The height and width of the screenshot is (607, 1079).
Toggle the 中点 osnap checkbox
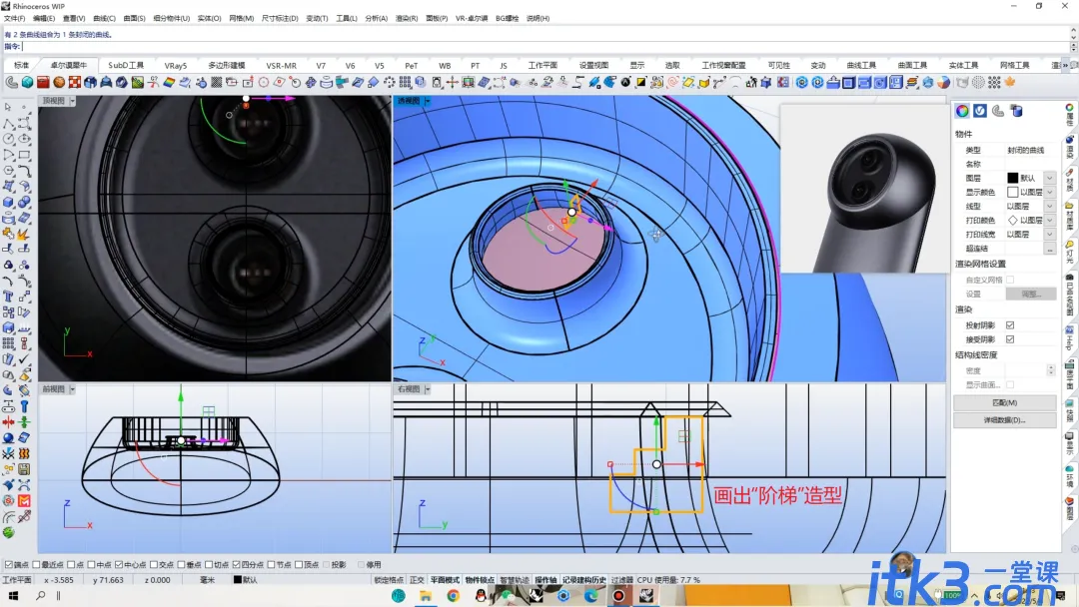point(92,565)
